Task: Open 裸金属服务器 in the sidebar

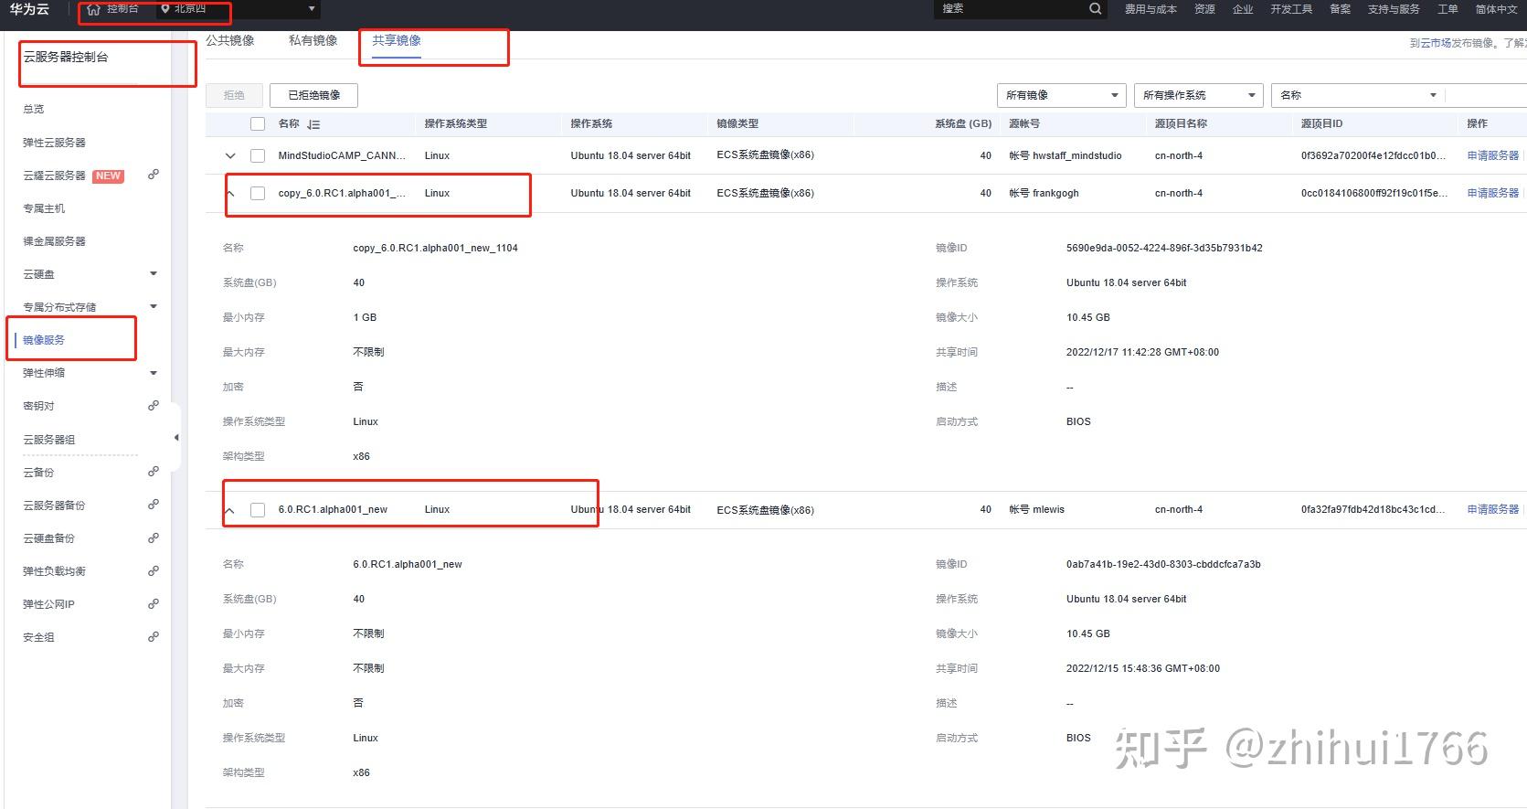Action: (54, 241)
